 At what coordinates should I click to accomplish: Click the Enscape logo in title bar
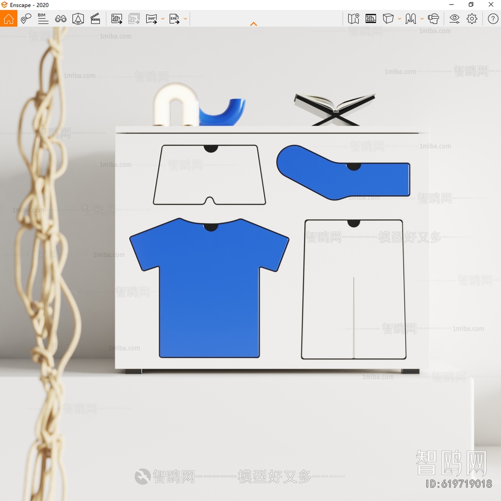tap(4, 5)
